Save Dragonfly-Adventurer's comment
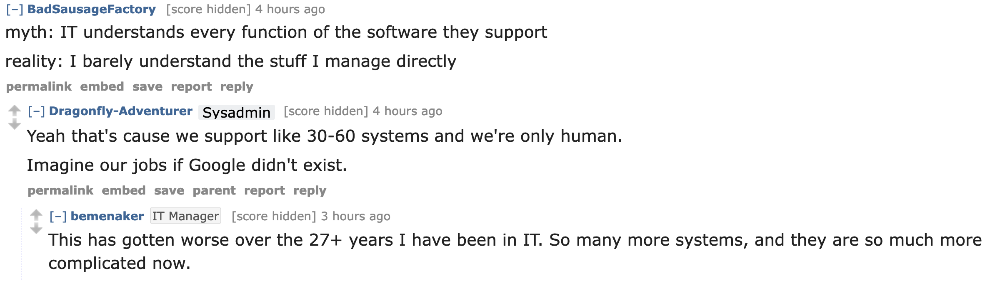The image size is (990, 281). click(169, 190)
